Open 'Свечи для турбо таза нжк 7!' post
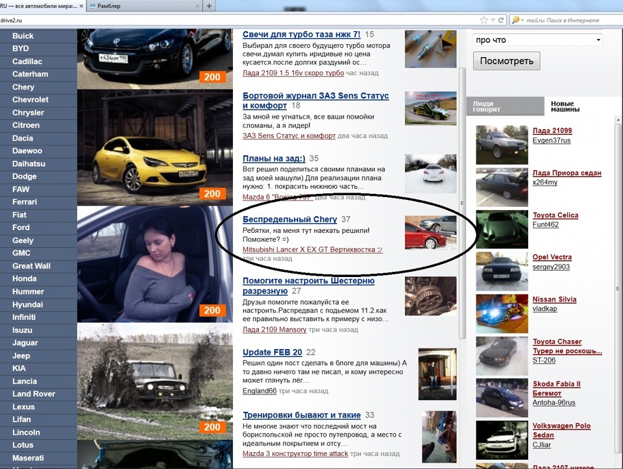The image size is (623, 469). (302, 34)
